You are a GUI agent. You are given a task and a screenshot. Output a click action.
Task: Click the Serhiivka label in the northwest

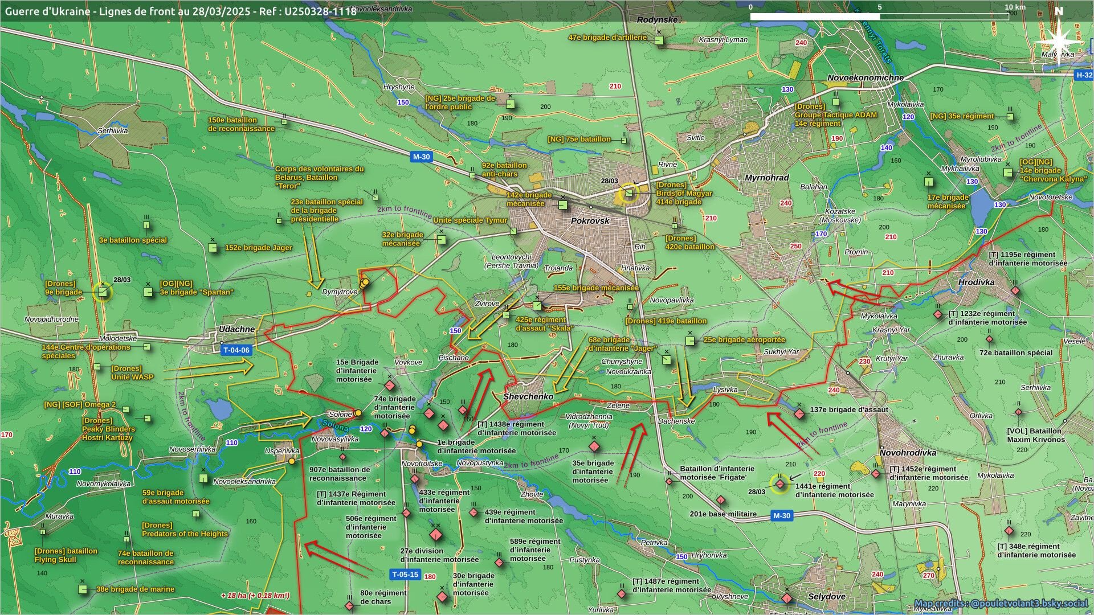click(x=113, y=130)
